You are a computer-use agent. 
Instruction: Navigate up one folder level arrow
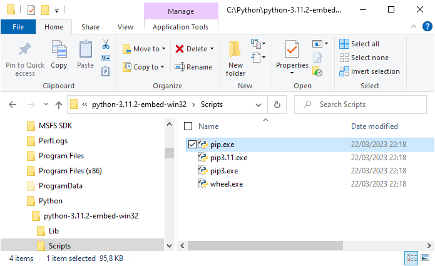[x=59, y=105]
